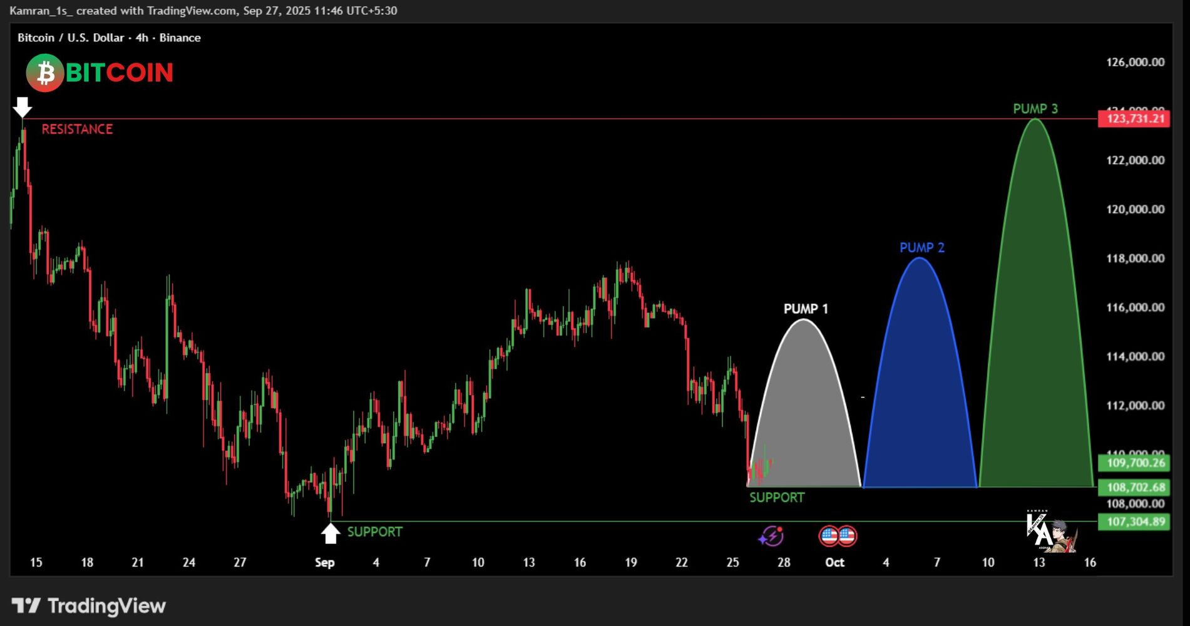Screen dimensions: 1190x626
Task: Click the second US flag event icon
Action: [x=847, y=536]
